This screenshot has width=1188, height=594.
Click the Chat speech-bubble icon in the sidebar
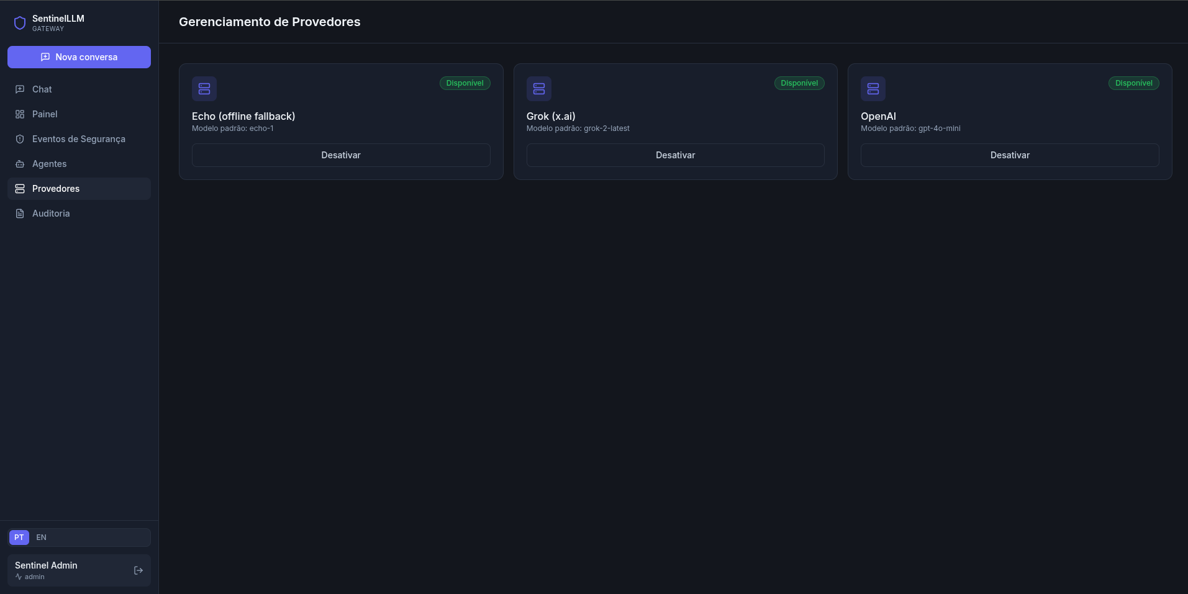click(x=20, y=89)
